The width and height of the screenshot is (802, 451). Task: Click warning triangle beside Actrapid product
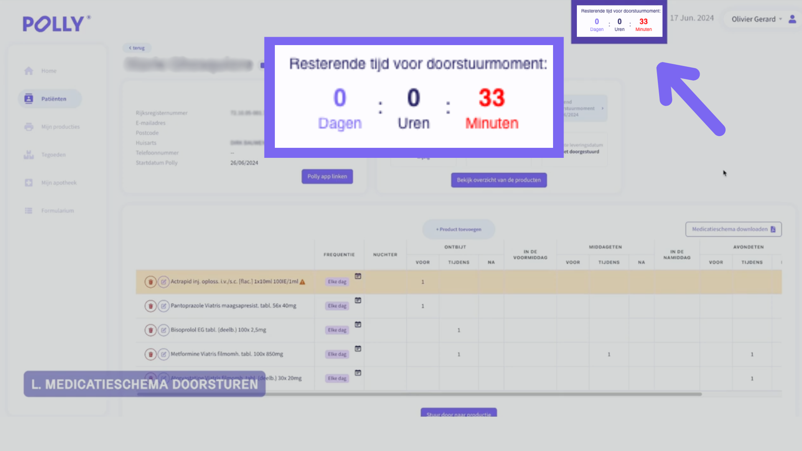302,282
